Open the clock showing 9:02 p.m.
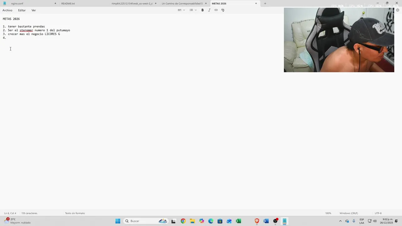402x226 pixels. tap(386, 221)
